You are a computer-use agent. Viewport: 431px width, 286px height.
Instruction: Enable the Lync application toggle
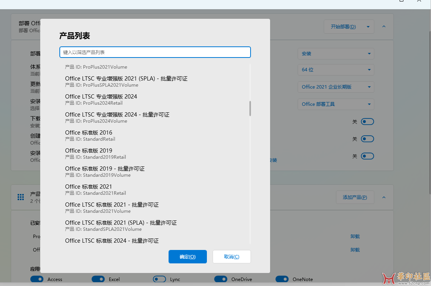(x=159, y=279)
